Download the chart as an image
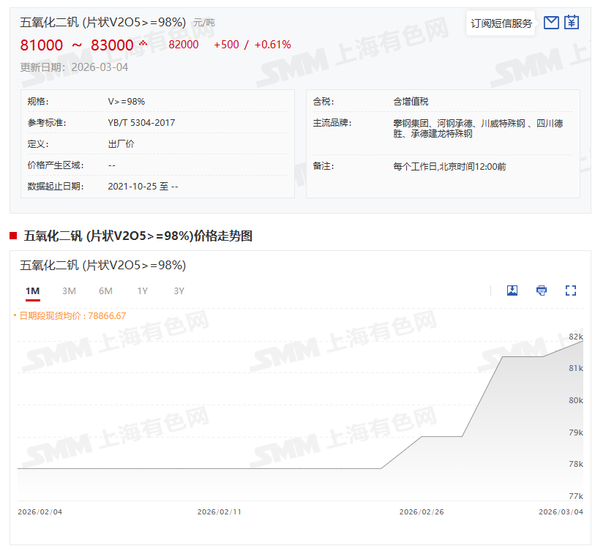This screenshot has width=595, height=551. [512, 291]
